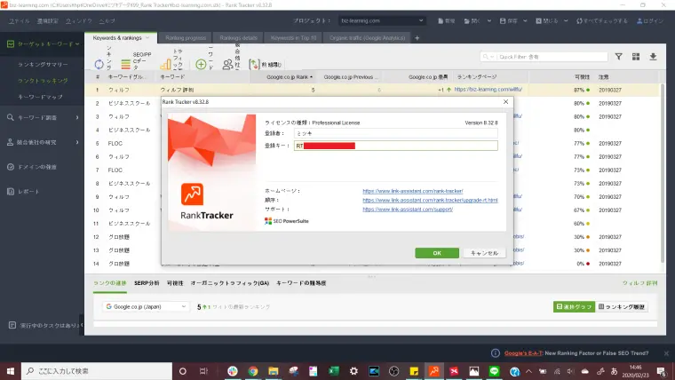Image resolution: width=675 pixels, height=380 pixels.
Task: Click the add keywords plus icon
Action: coord(201,64)
